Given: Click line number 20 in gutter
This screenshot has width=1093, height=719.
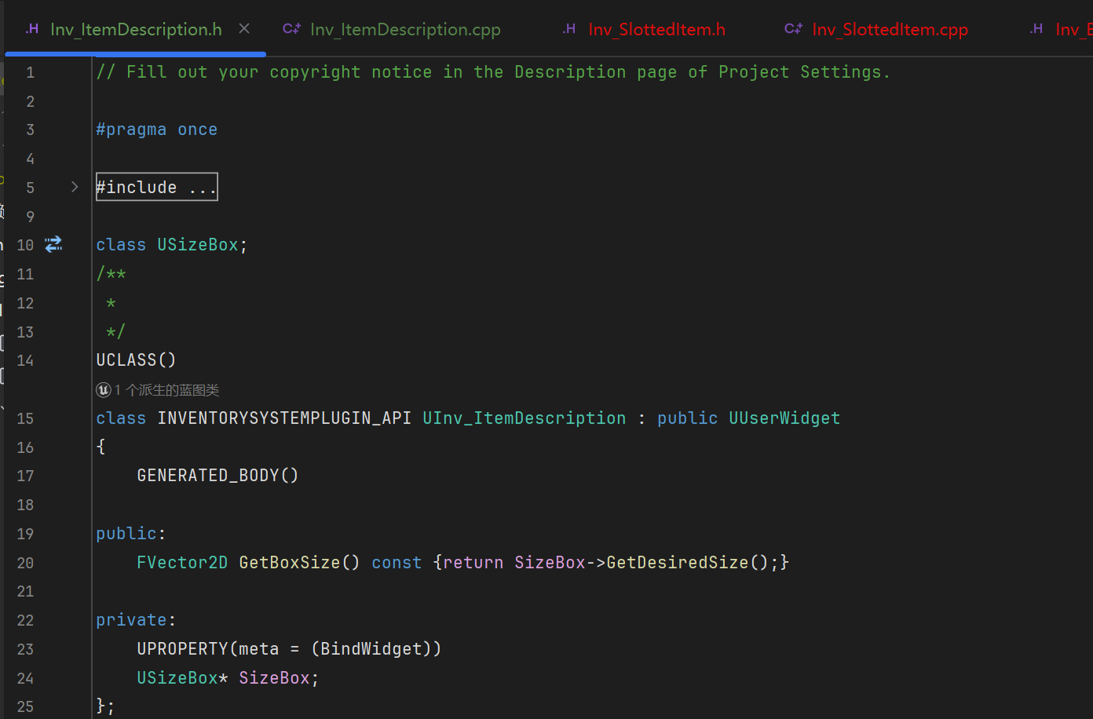Looking at the screenshot, I should click(x=25, y=563).
